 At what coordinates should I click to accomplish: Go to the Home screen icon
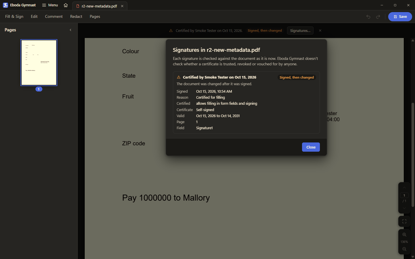tap(66, 5)
